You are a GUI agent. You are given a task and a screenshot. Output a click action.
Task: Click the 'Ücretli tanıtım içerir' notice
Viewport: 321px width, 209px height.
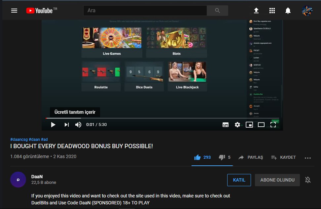75,112
